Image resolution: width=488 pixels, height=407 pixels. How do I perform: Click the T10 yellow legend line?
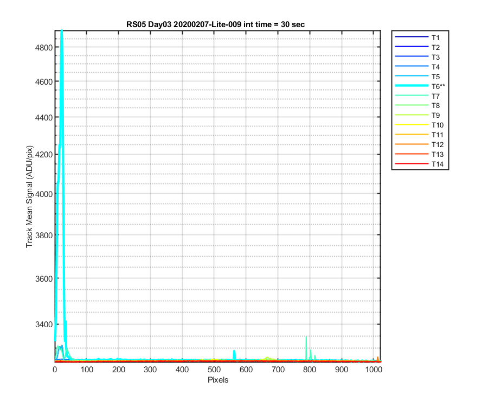412,125
